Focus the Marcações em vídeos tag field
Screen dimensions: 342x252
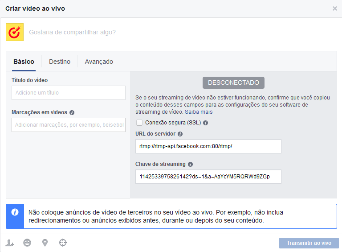[x=69, y=125]
